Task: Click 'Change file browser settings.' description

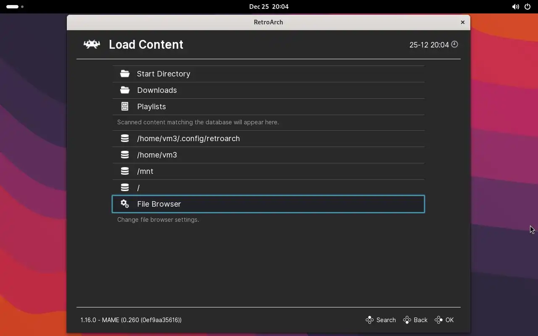Action: (x=158, y=220)
